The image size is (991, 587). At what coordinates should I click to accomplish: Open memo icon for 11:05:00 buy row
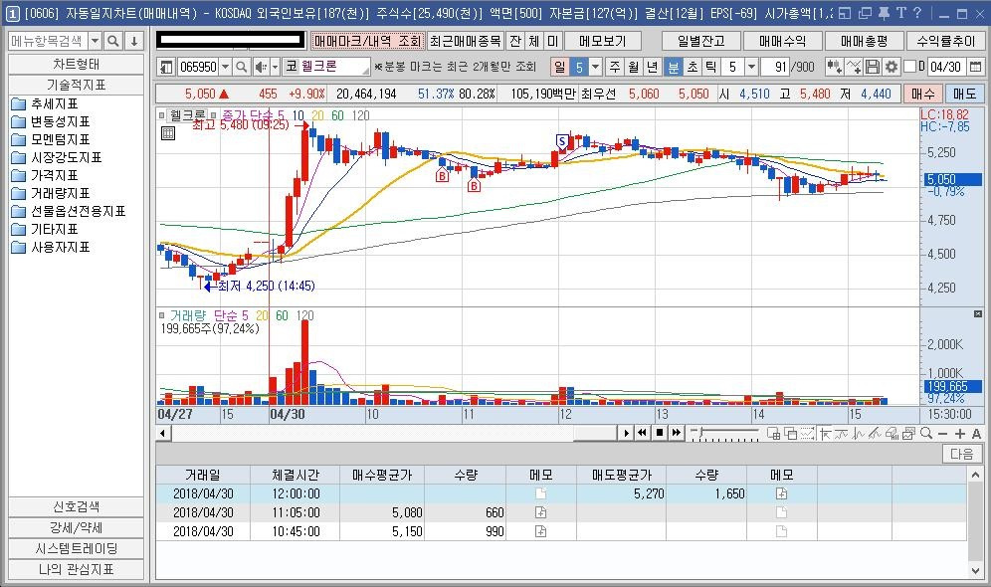[540, 512]
